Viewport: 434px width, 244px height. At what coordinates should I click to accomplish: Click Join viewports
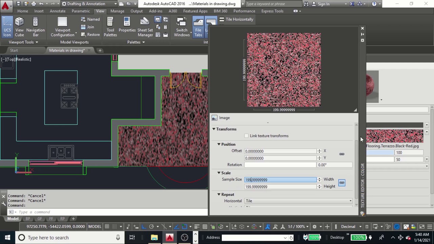point(87,27)
